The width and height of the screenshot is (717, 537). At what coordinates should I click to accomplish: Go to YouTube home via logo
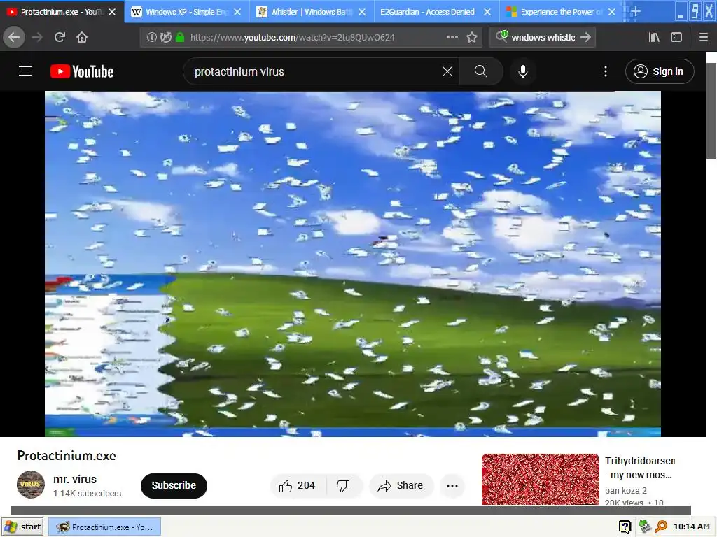coord(82,71)
